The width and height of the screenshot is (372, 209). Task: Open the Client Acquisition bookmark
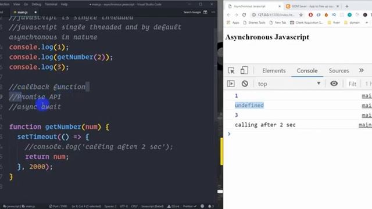[306, 23]
